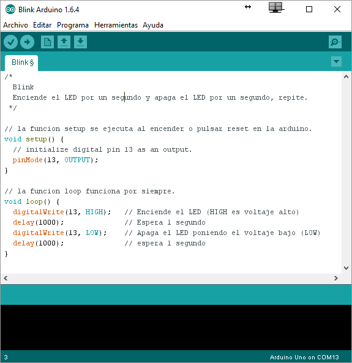352x363 pixels.
Task: Create a new sketch with page icon
Action: (x=48, y=42)
